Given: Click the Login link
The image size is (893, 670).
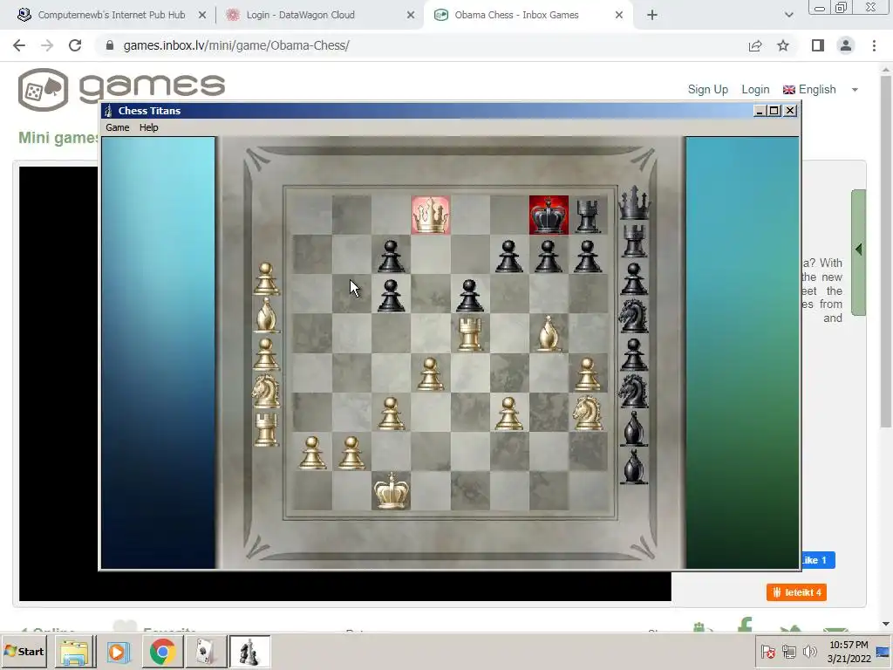Looking at the screenshot, I should pos(755,90).
